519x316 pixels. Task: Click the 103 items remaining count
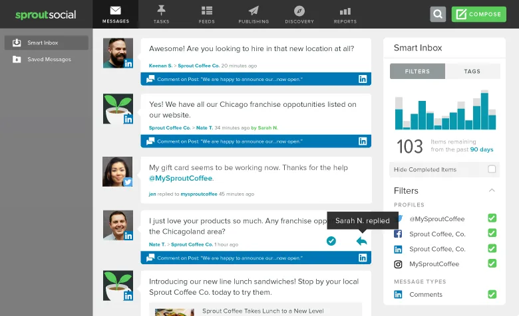(410, 147)
